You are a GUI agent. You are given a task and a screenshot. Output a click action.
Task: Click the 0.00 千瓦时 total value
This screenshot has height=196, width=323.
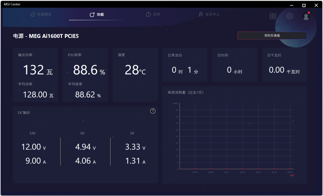point(284,70)
